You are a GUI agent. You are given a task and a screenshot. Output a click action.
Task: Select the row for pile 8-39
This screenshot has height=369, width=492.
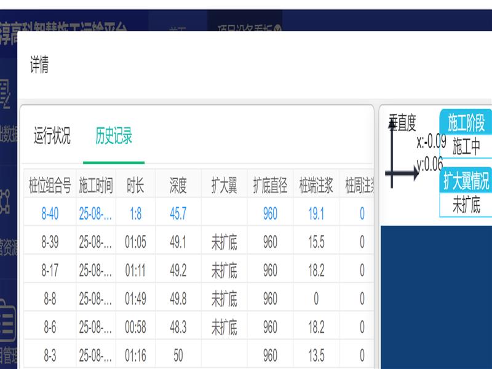click(50, 242)
